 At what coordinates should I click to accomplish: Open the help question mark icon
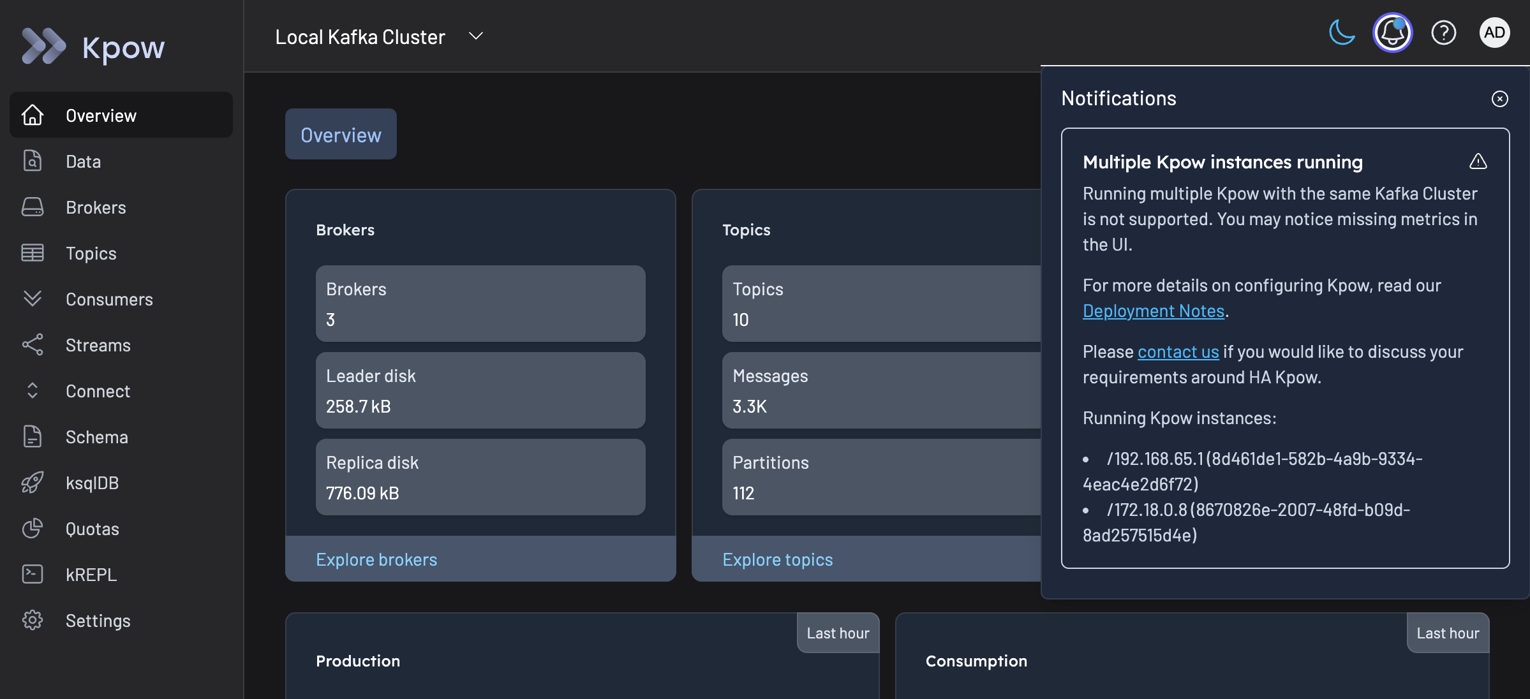point(1444,33)
